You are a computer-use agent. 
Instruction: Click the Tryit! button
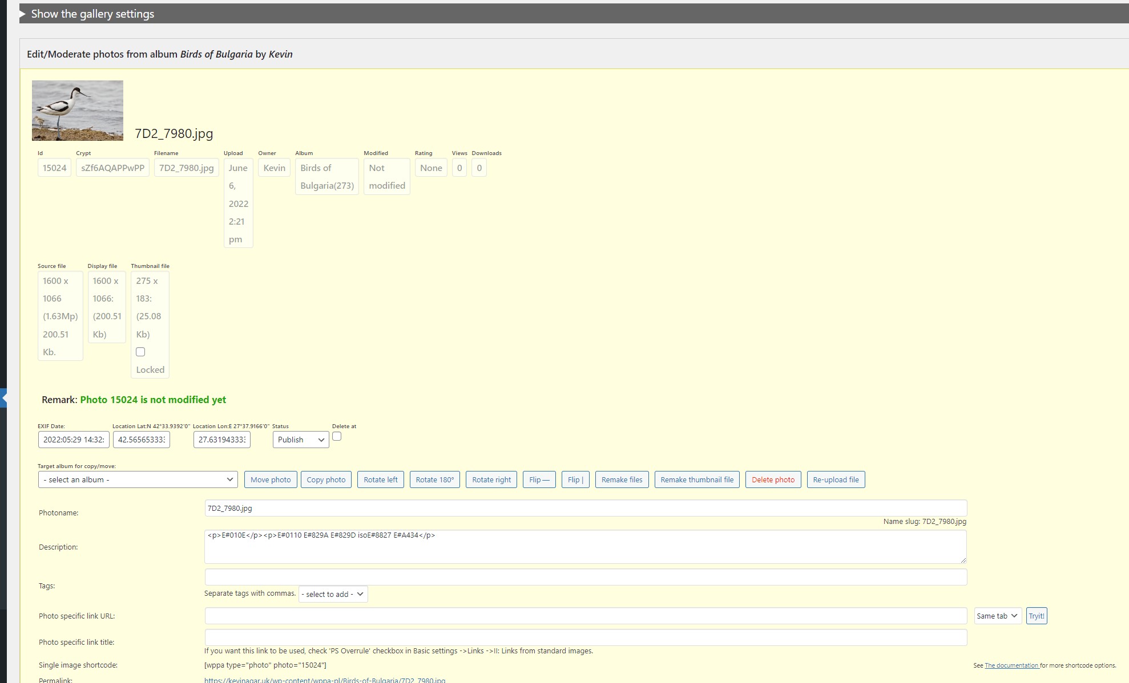pos(1037,616)
